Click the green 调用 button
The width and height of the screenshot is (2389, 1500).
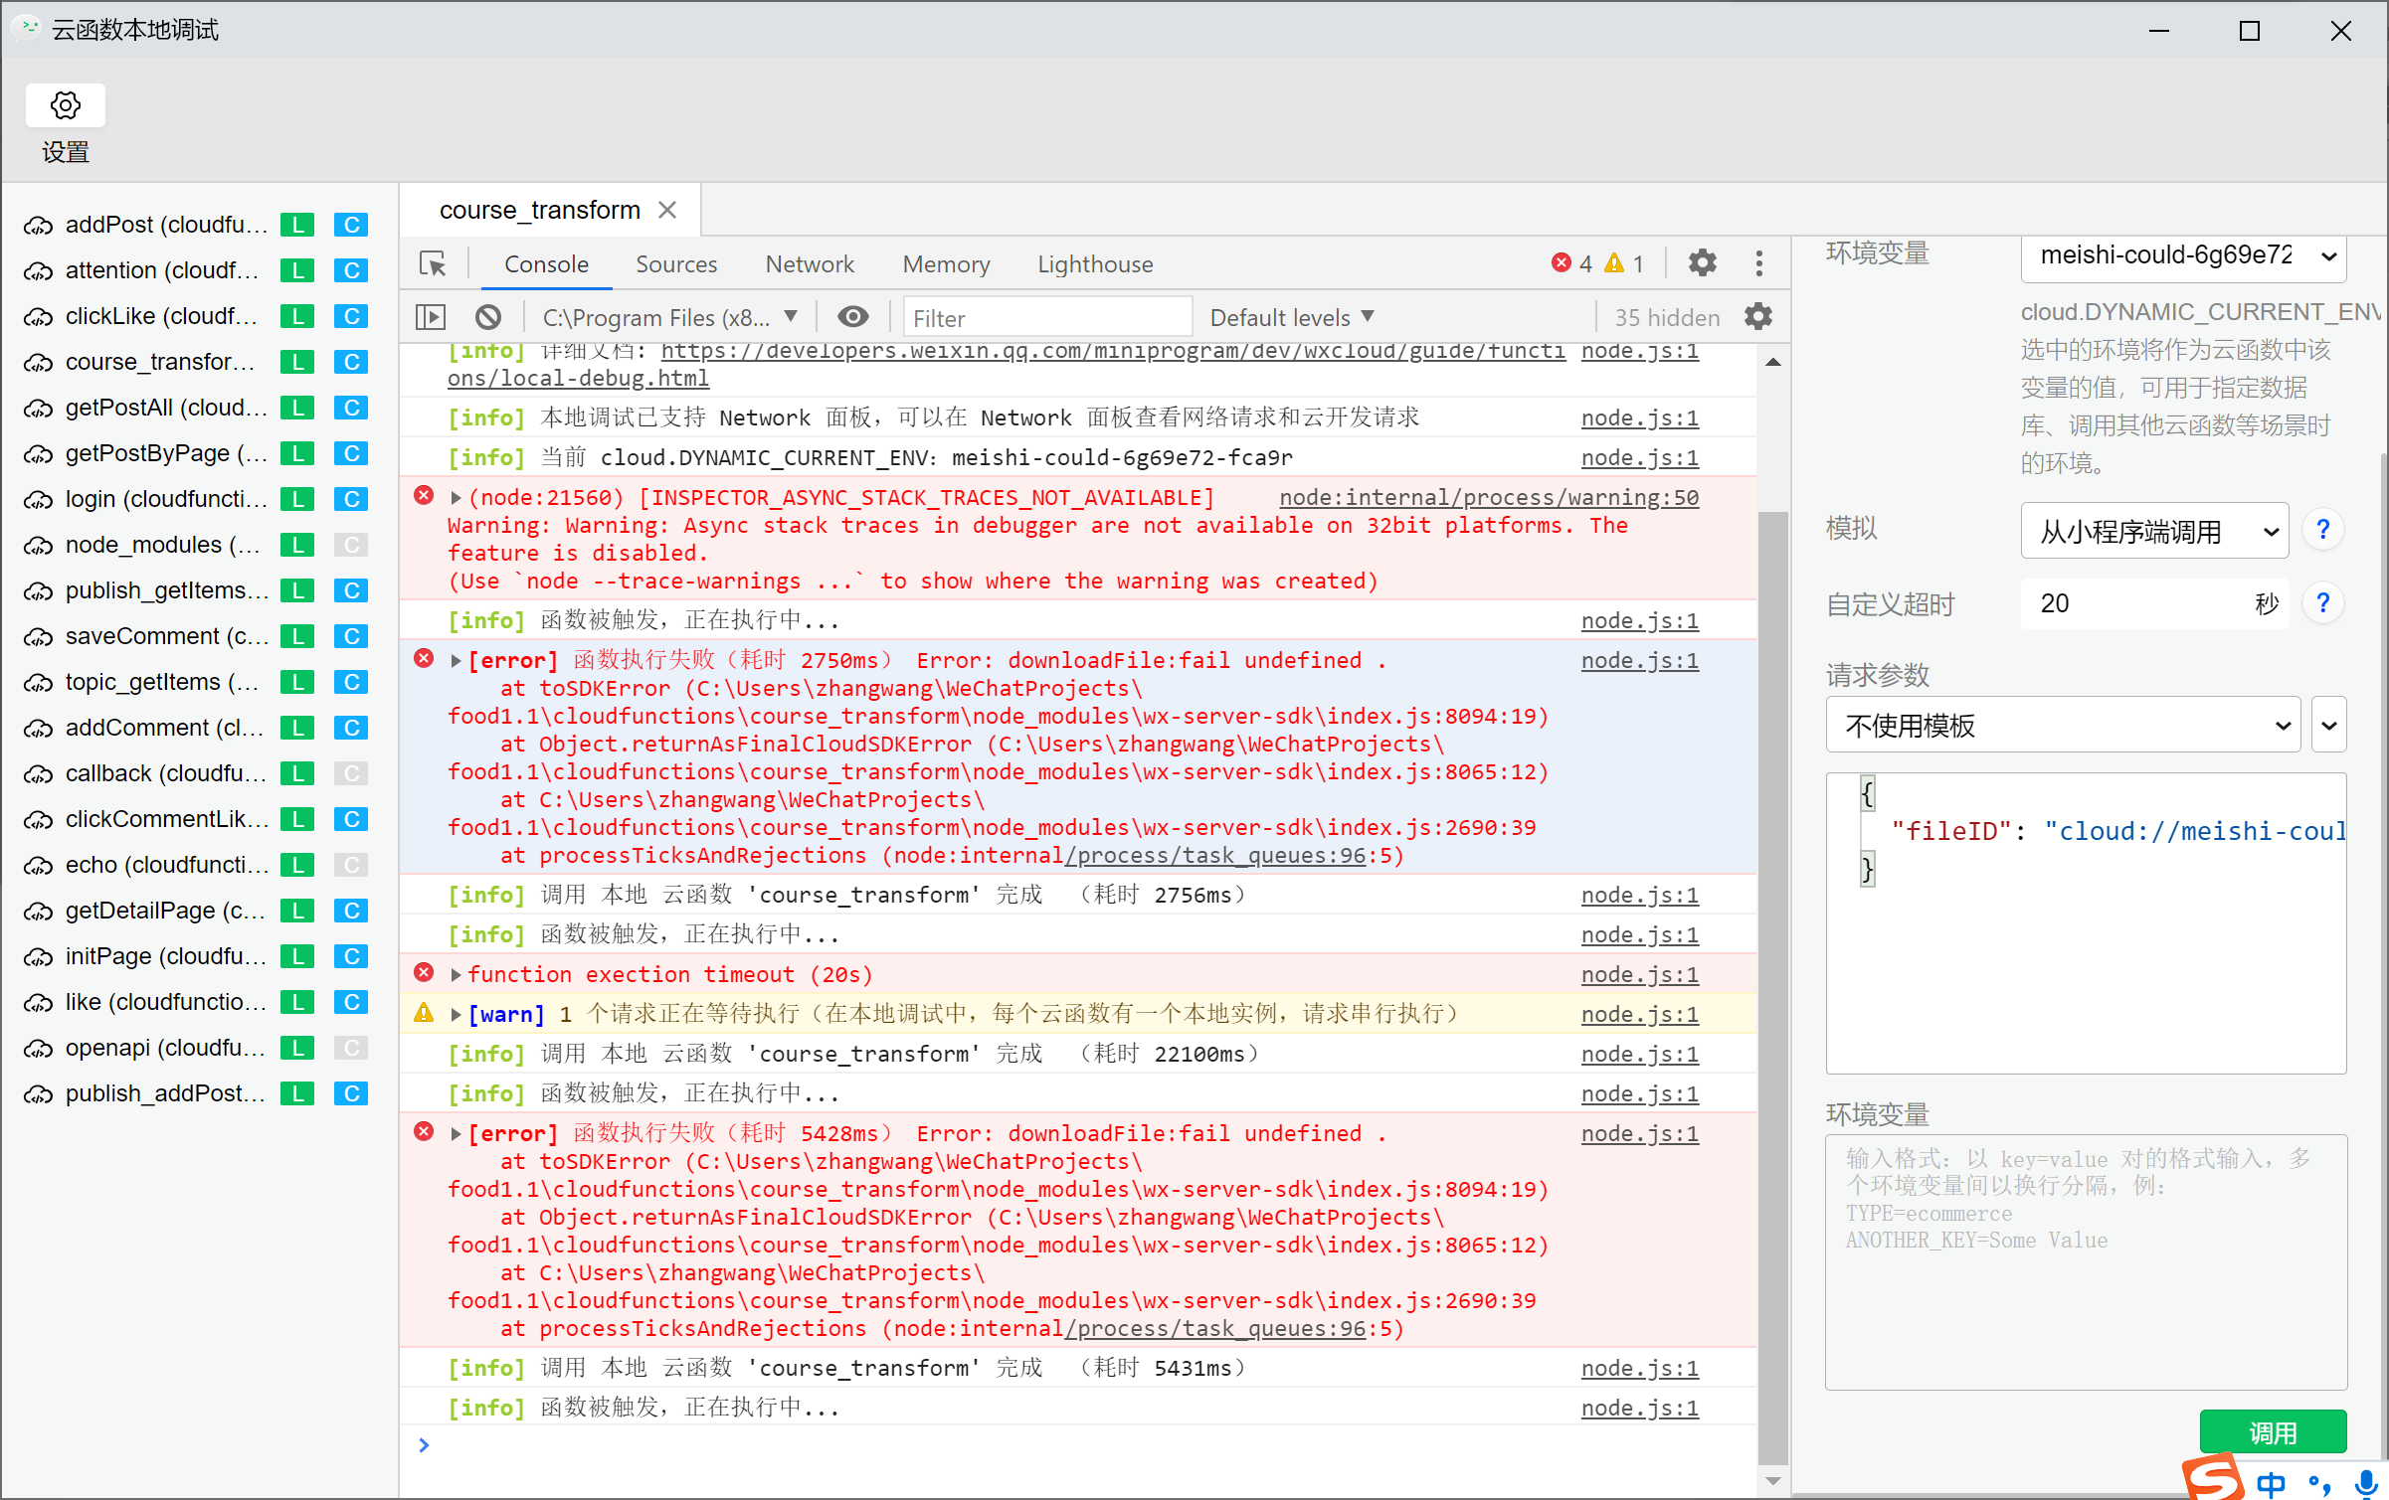click(x=2272, y=1432)
